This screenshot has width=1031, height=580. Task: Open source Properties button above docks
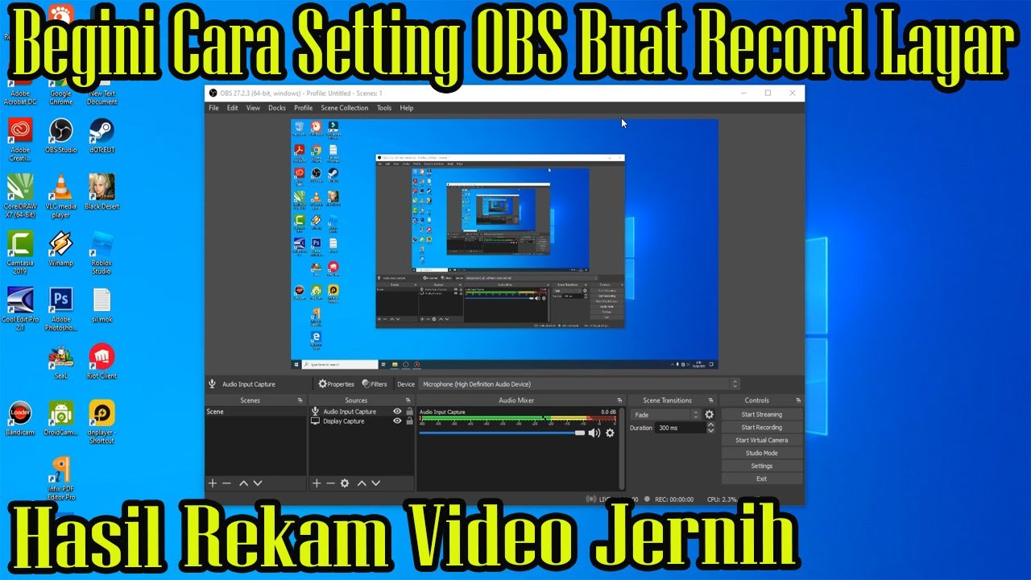click(336, 384)
